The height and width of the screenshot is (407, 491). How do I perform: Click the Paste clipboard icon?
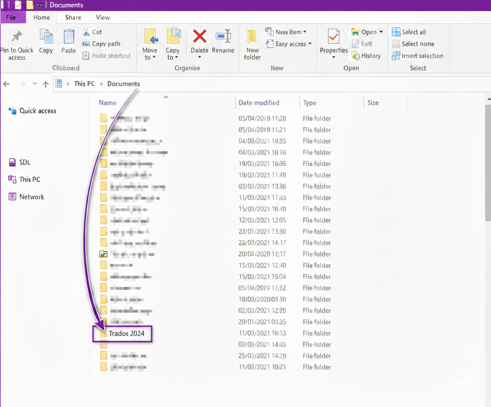69,37
